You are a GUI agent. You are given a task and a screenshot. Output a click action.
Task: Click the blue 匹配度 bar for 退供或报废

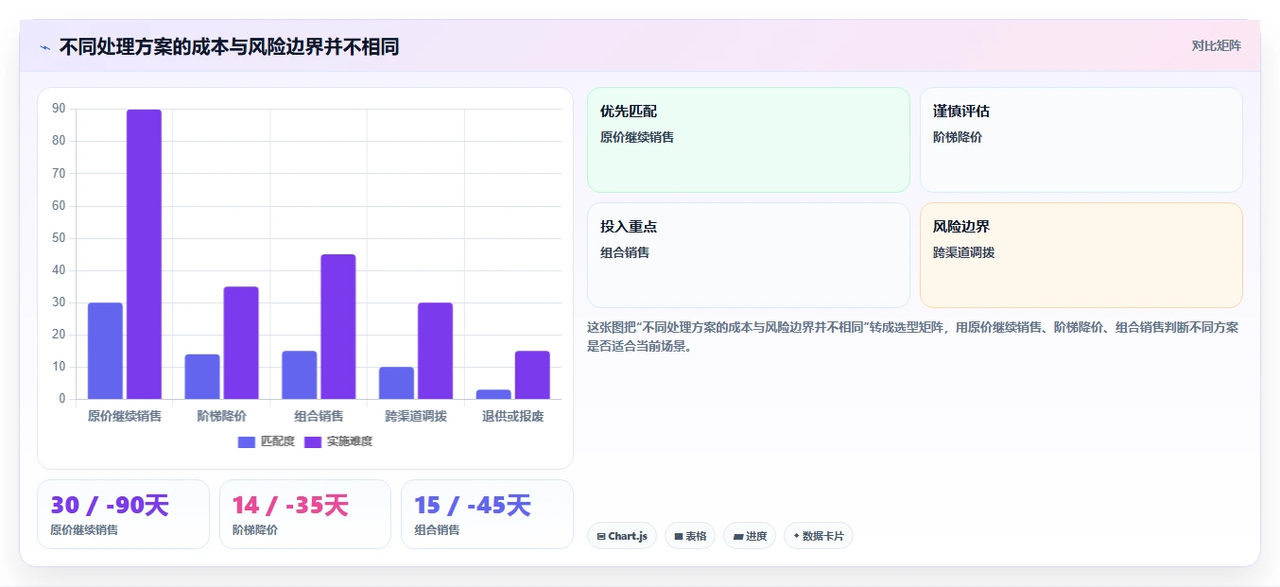click(493, 394)
